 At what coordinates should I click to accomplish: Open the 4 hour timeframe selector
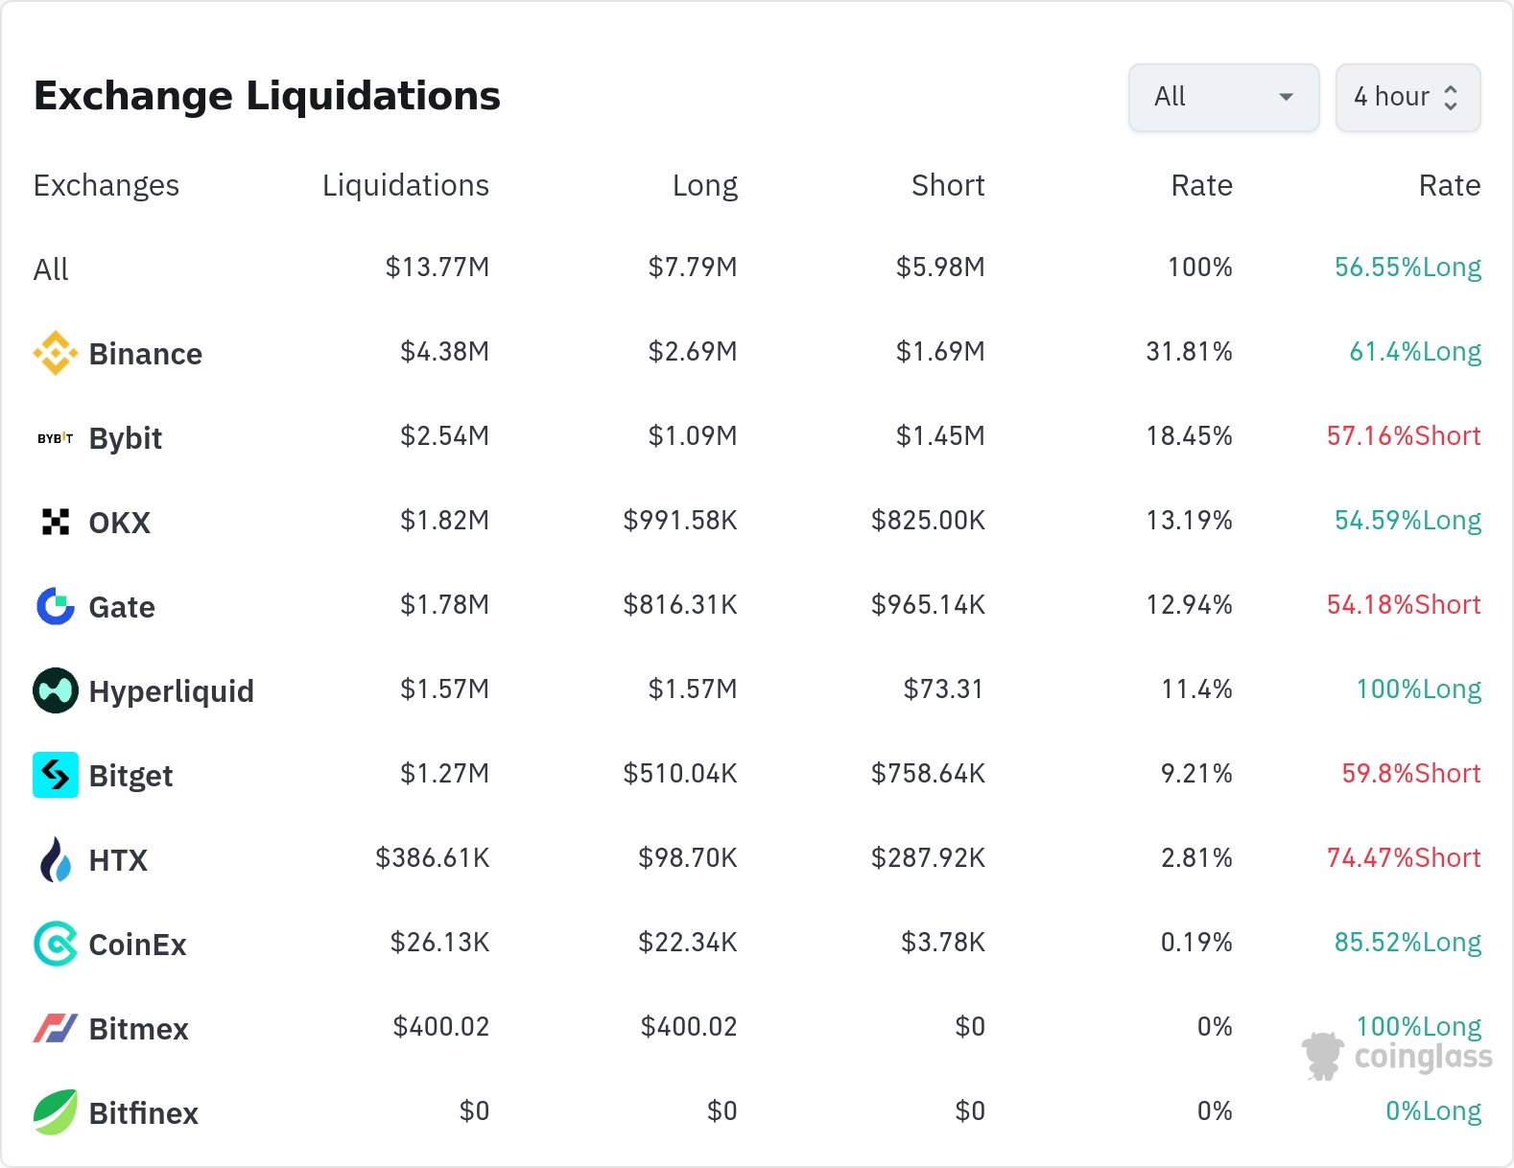coord(1408,97)
